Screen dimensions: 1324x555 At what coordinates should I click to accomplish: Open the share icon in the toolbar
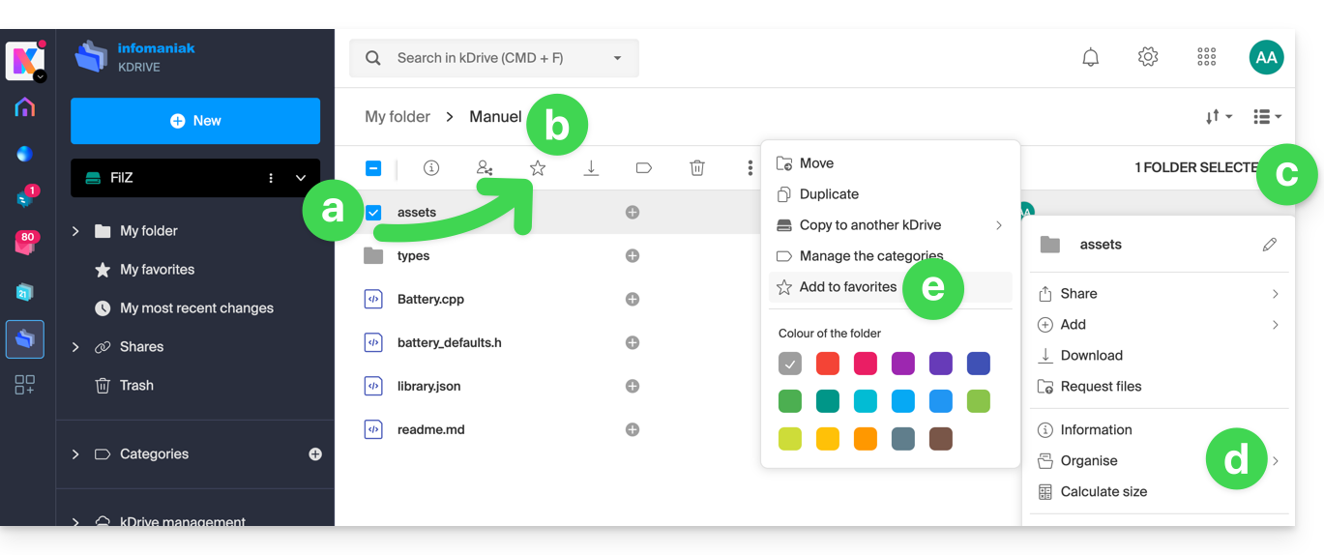[x=485, y=168]
